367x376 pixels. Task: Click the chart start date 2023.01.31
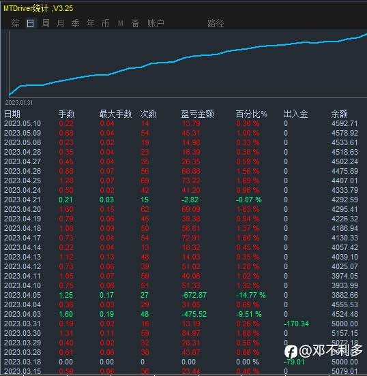(18, 103)
